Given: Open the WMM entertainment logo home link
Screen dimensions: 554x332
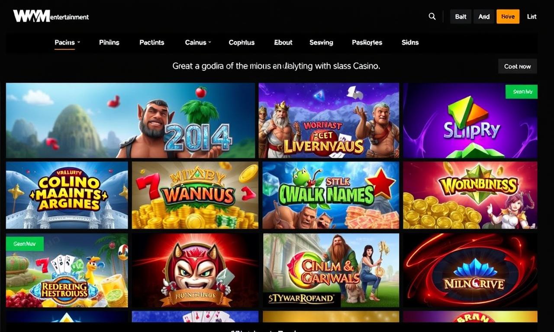Looking at the screenshot, I should click(51, 16).
